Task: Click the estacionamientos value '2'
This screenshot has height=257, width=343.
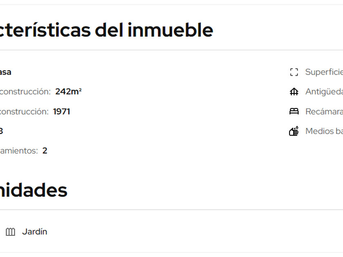Action: click(x=45, y=151)
